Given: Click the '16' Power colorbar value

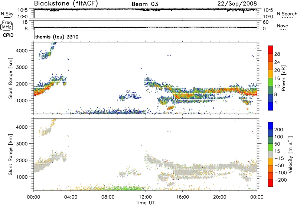Looking at the screenshot, I should tap(277, 78).
